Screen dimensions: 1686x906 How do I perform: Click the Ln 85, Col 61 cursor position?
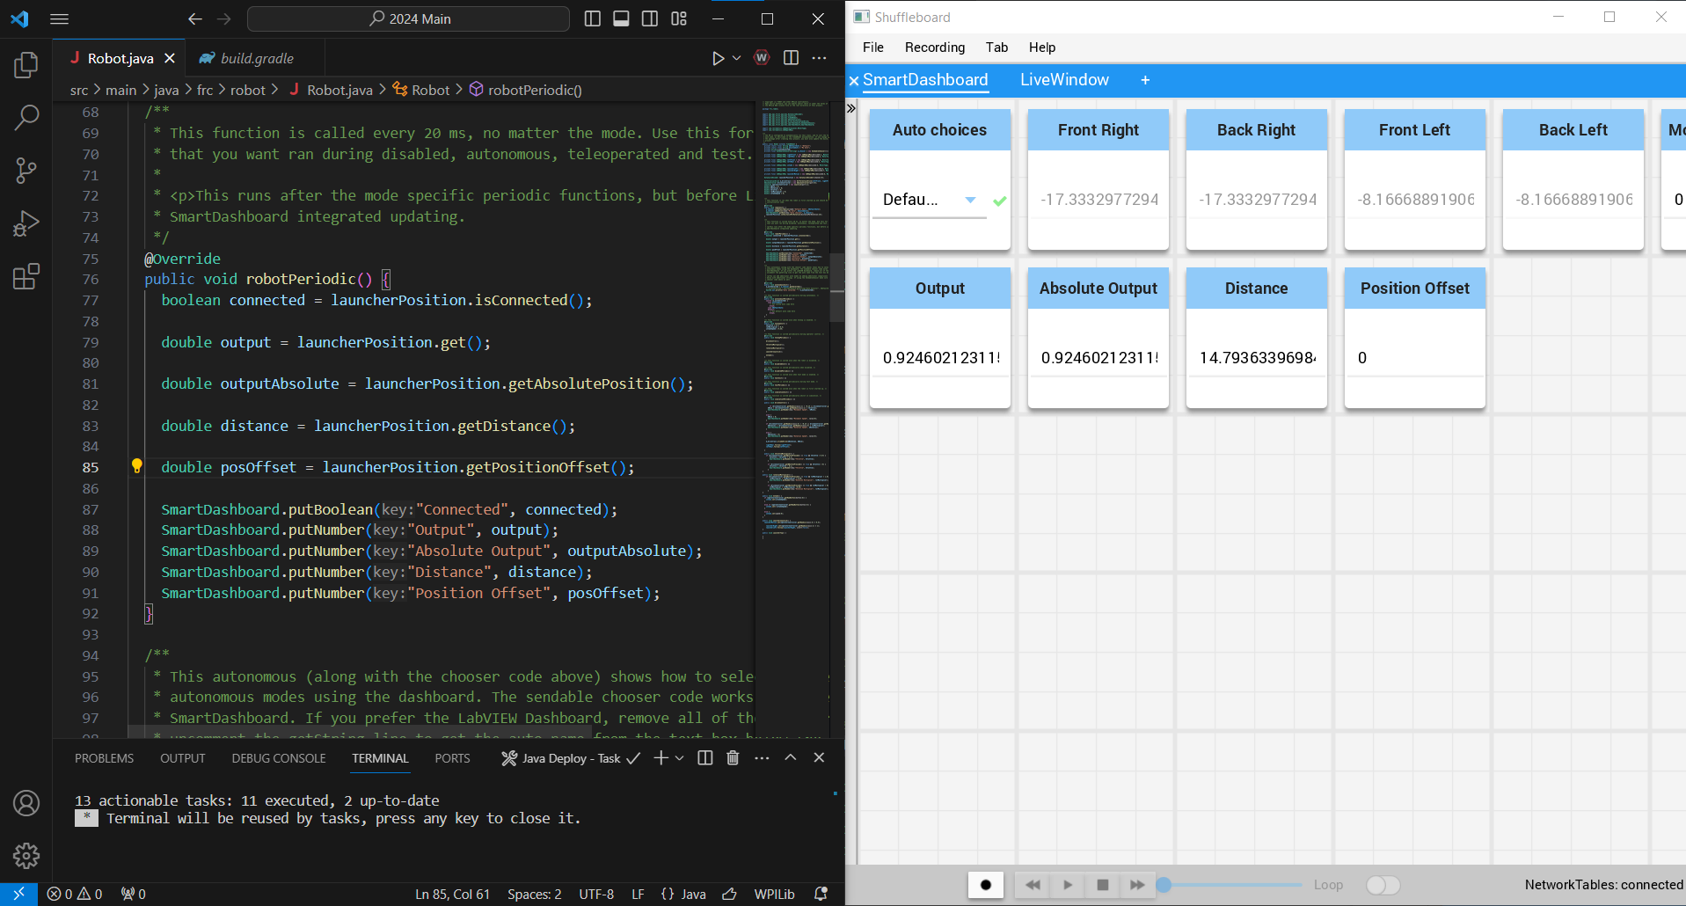tap(452, 894)
